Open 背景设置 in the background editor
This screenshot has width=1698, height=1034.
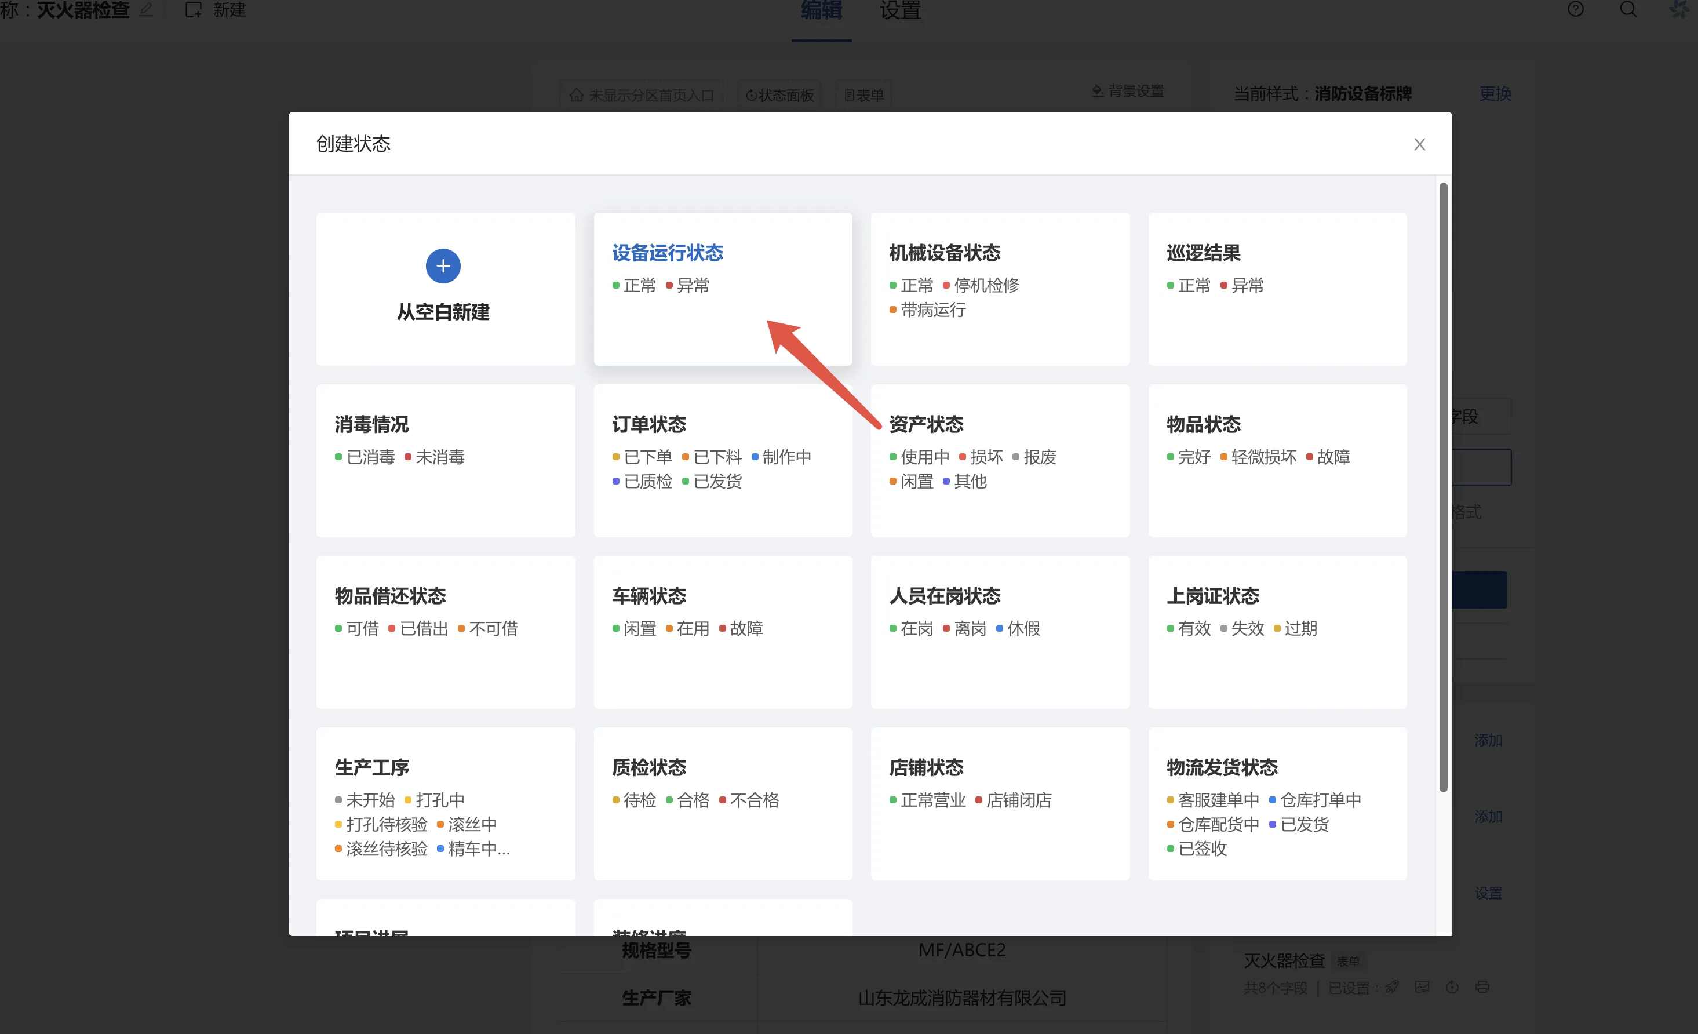1128,91
